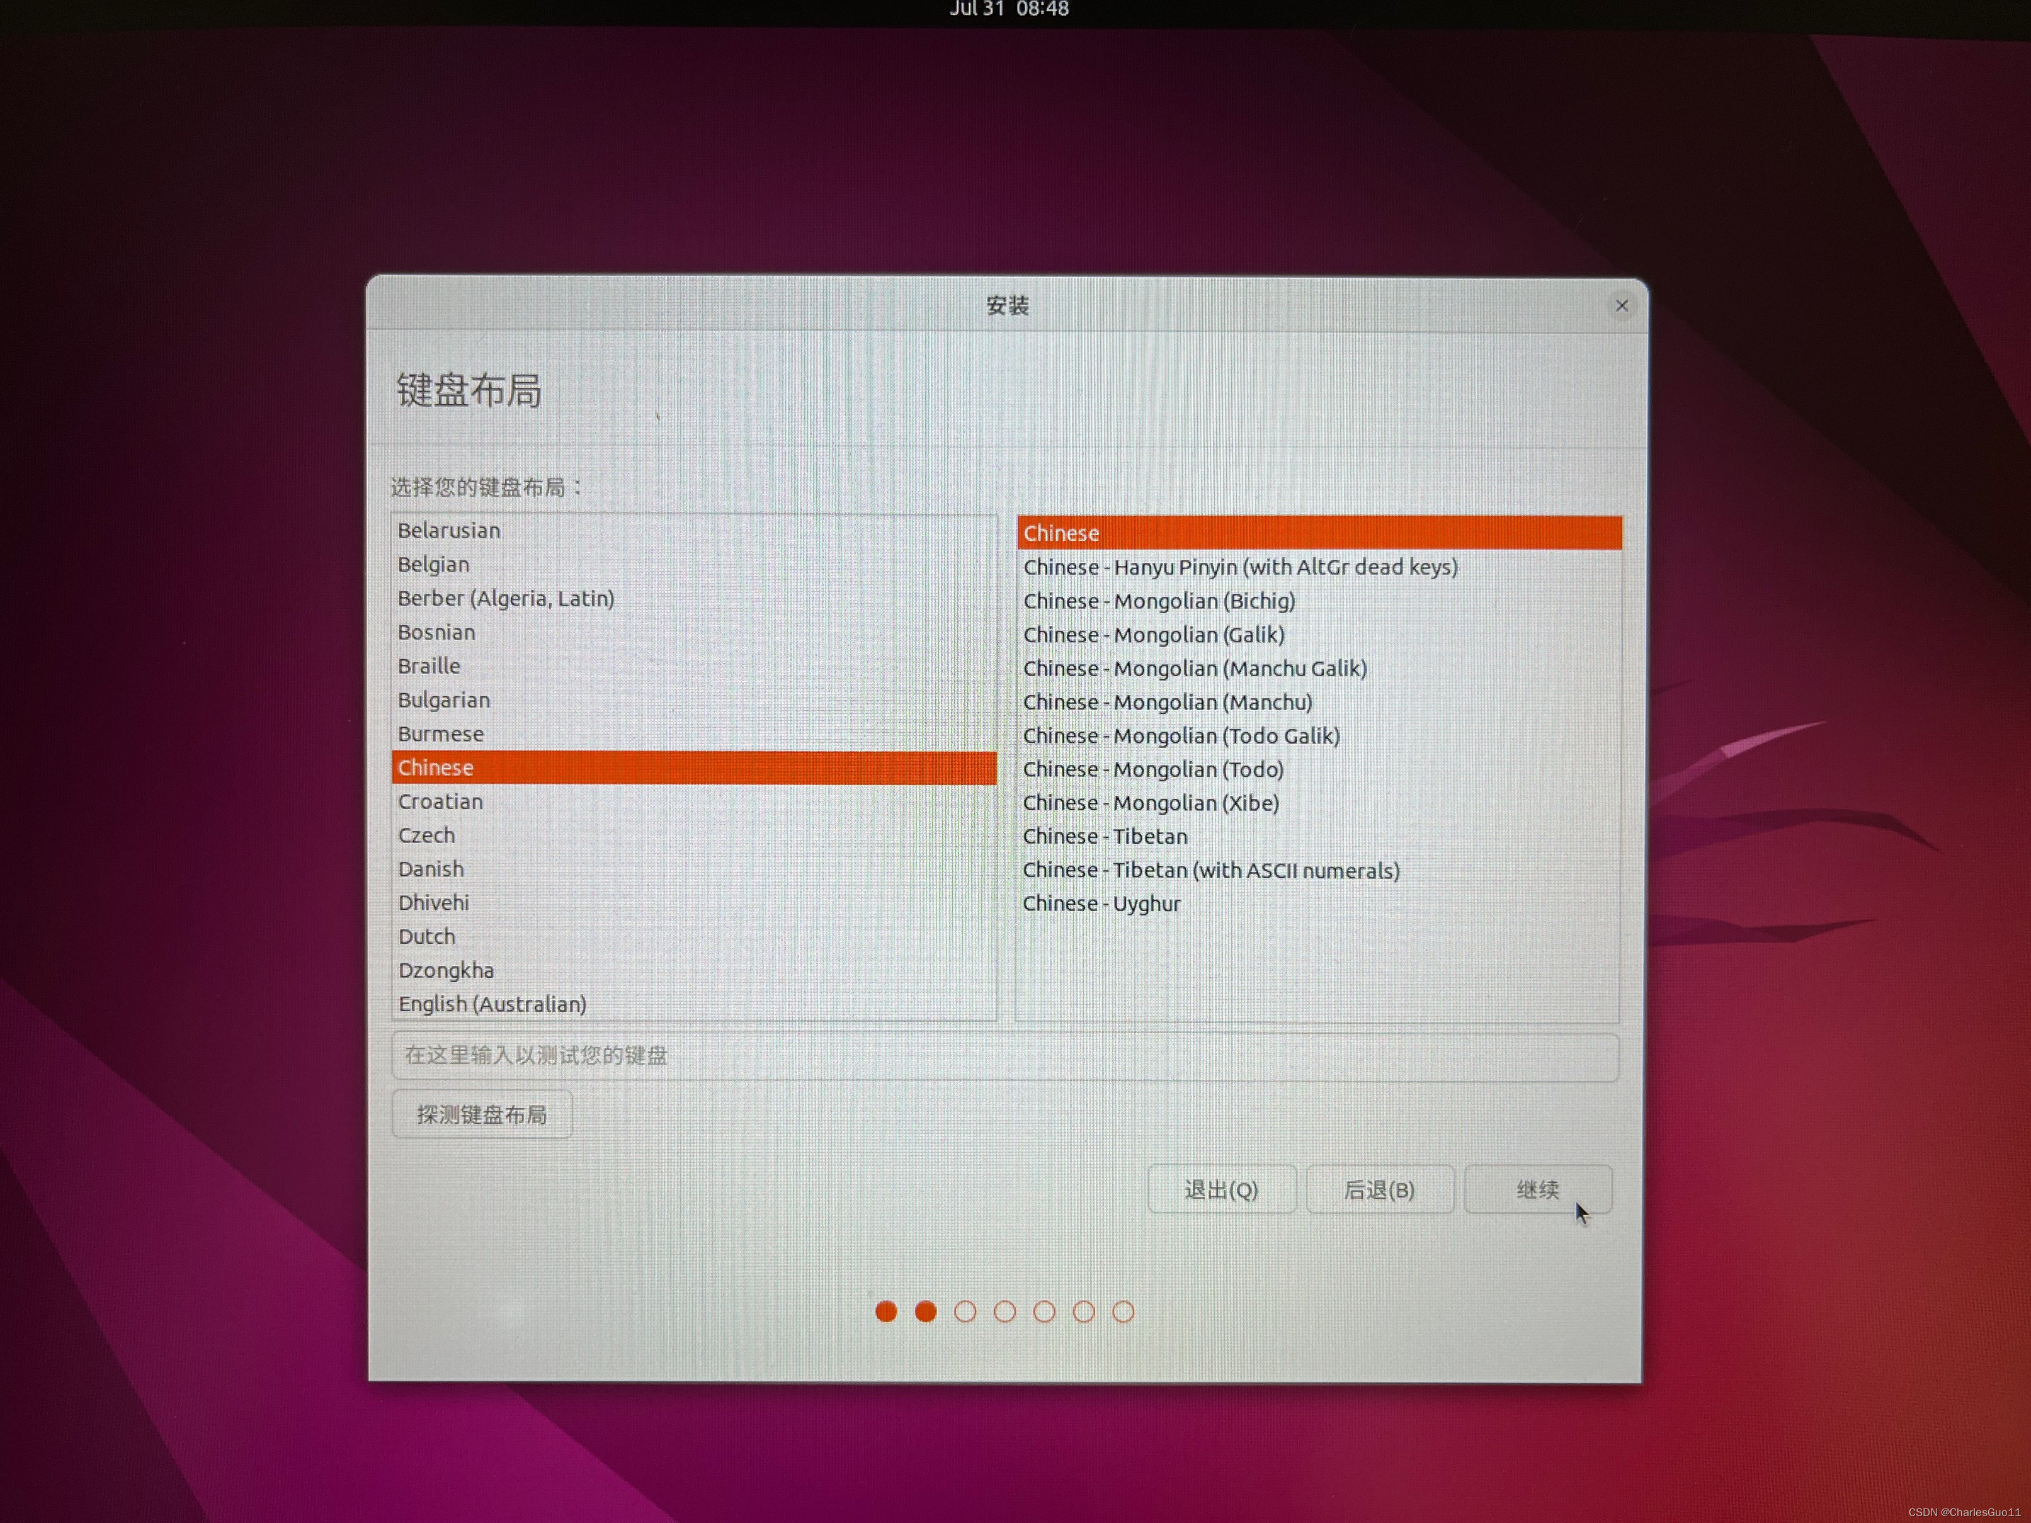Select Chinese - Mongolian (Xibe) variant
Screen dimensions: 2031x1523
[1151, 803]
